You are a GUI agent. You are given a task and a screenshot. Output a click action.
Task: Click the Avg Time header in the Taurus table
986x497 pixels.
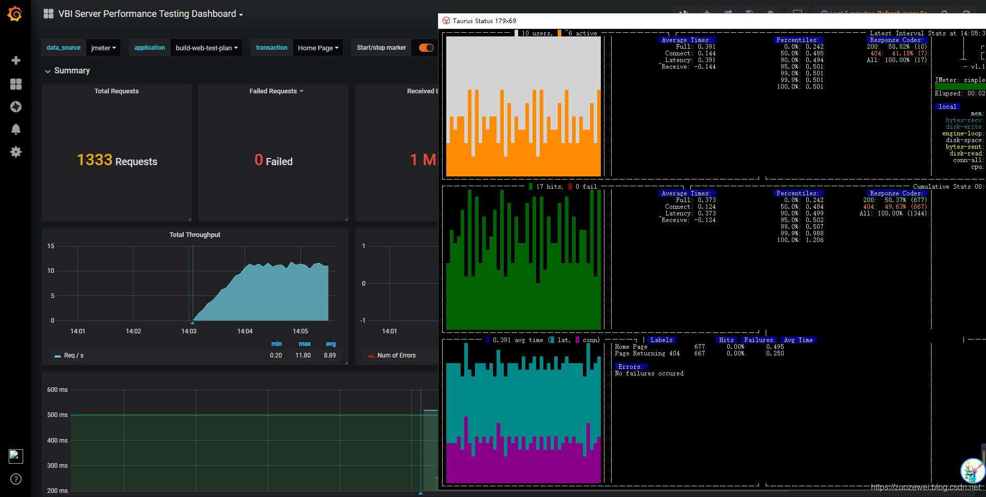(x=798, y=340)
